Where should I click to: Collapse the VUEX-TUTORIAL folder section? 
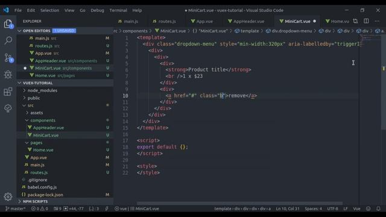[20, 83]
